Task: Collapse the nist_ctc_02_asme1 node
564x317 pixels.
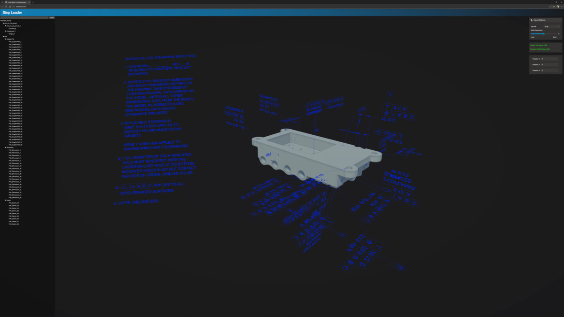Action: tap(3, 23)
